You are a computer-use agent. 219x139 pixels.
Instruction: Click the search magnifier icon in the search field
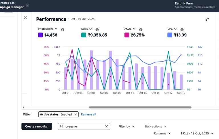click(62, 126)
